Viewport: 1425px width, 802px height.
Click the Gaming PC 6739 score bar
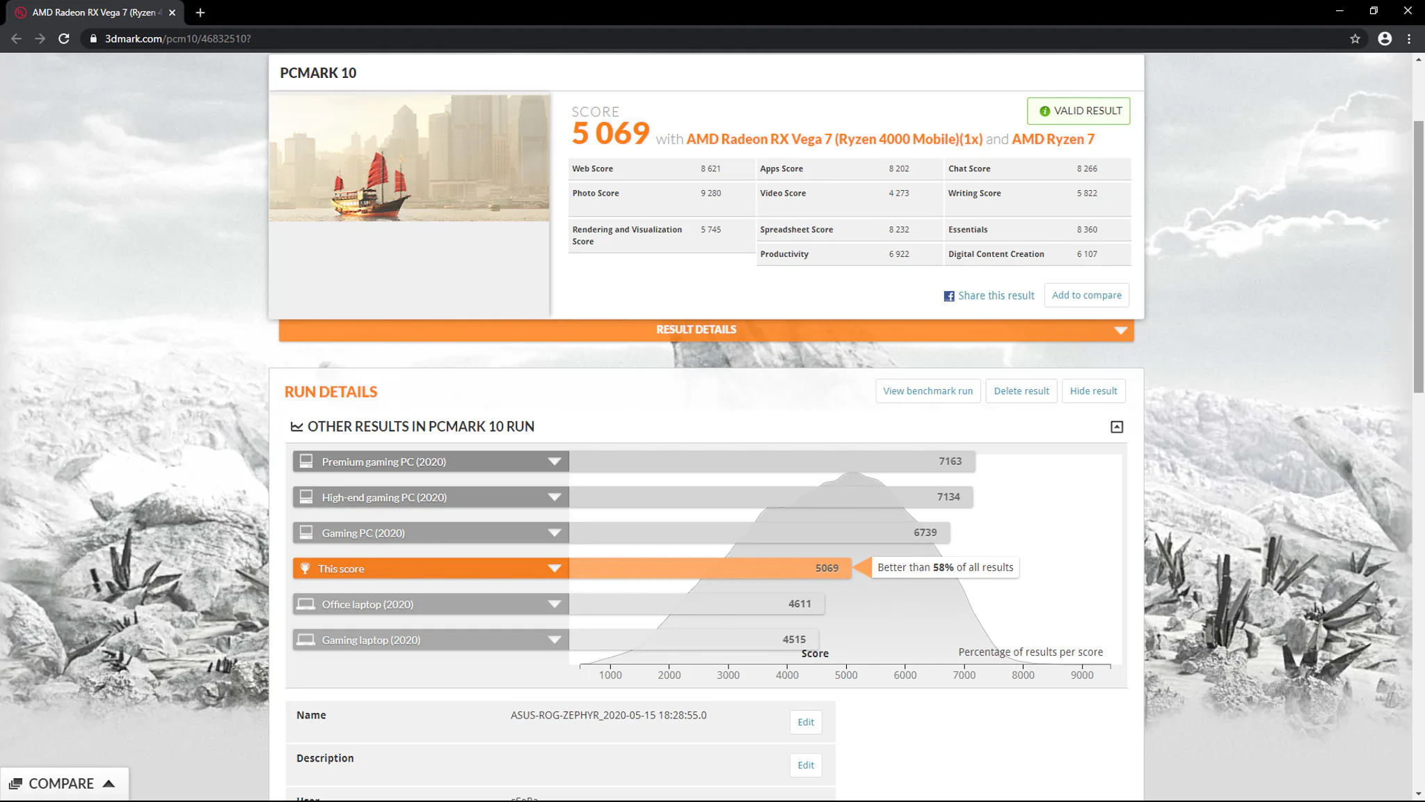(759, 533)
